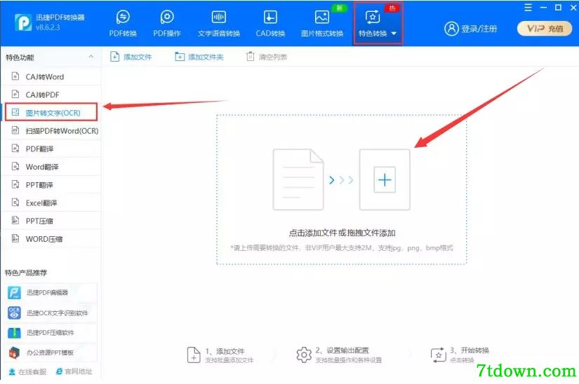Expand the 特色转换 dropdown arrow

394,34
